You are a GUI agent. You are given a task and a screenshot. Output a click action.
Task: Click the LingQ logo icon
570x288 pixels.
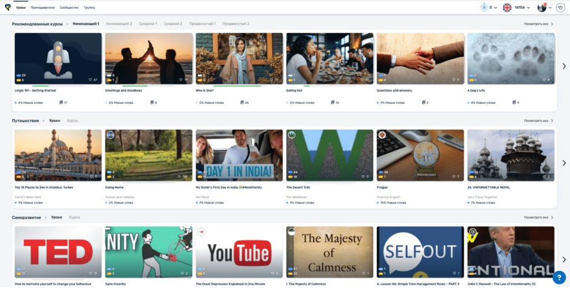7,7
